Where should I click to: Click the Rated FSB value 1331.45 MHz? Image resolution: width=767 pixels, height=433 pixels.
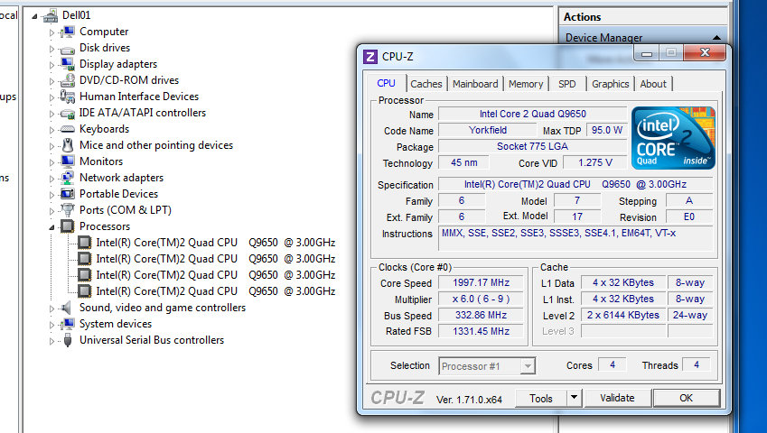point(481,331)
